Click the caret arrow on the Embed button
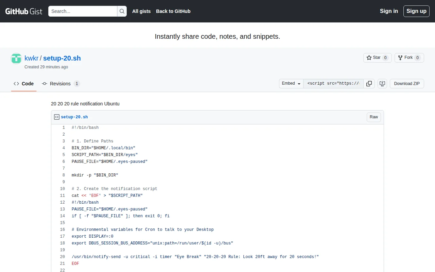 tap(299, 84)
